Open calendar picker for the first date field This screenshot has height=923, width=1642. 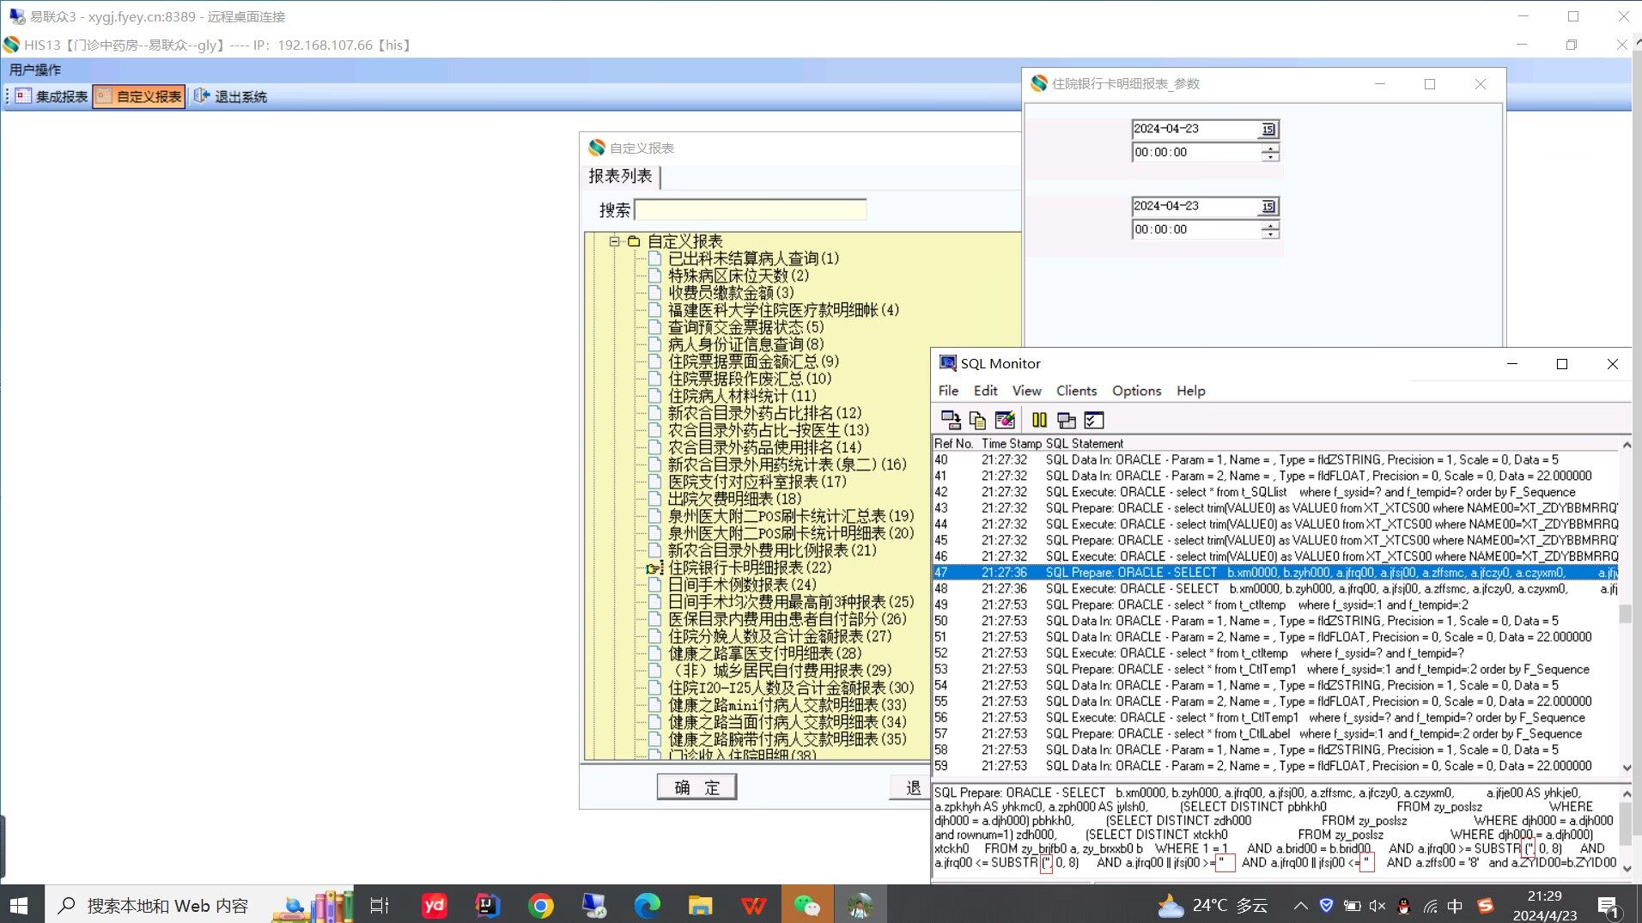tap(1268, 130)
